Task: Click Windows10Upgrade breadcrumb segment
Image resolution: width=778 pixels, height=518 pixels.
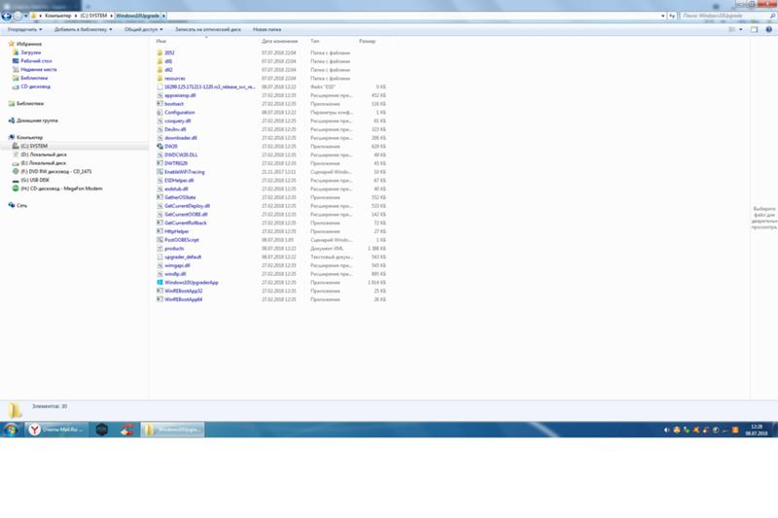Action: click(x=137, y=16)
